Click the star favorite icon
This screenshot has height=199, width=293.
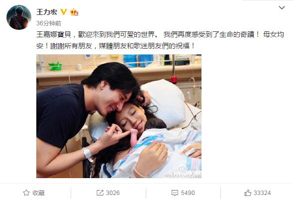(x=26, y=193)
